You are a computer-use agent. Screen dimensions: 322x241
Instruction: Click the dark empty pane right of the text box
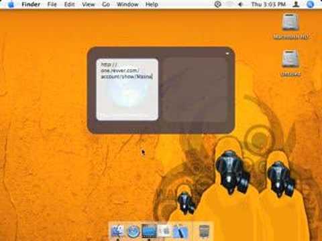195,90
